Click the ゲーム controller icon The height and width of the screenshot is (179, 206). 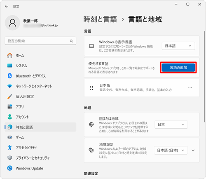click(10, 137)
